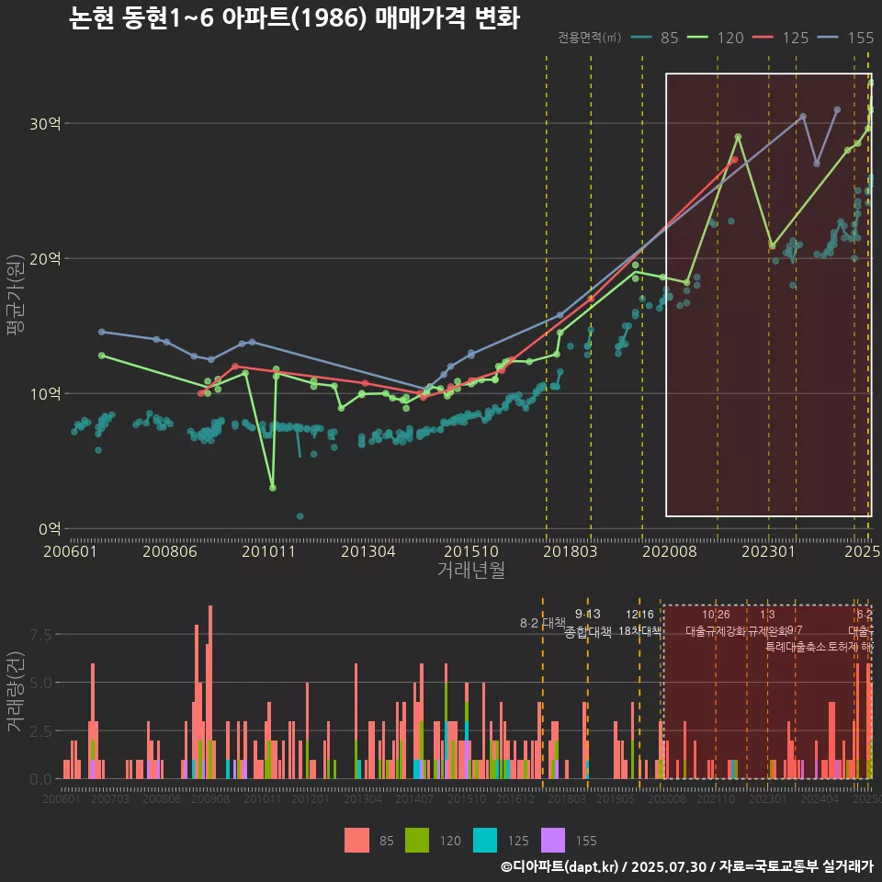Click the chart title 논현 동현1~6 아파트

pyautogui.click(x=294, y=18)
